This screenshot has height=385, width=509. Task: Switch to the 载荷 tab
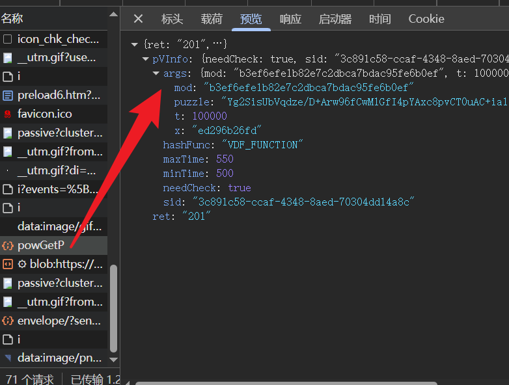coord(212,19)
